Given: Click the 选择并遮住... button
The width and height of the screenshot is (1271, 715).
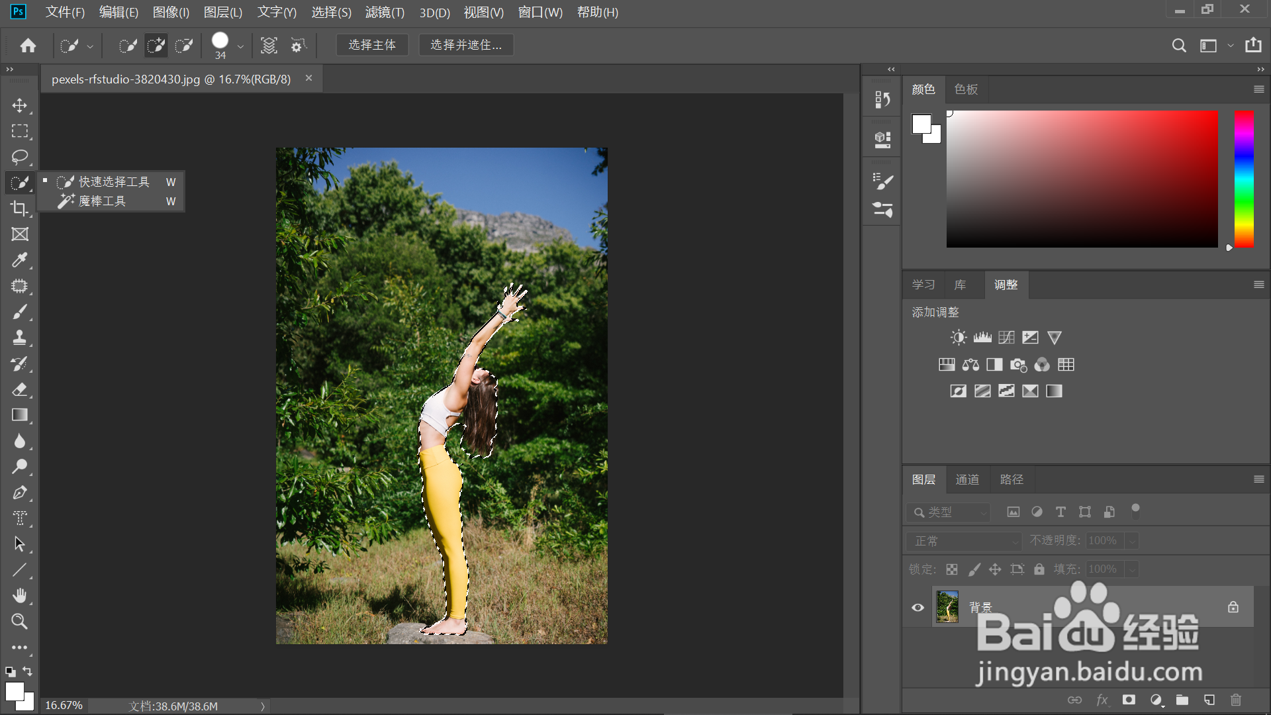Looking at the screenshot, I should (x=466, y=45).
